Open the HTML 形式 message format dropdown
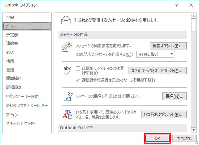 (155, 54)
